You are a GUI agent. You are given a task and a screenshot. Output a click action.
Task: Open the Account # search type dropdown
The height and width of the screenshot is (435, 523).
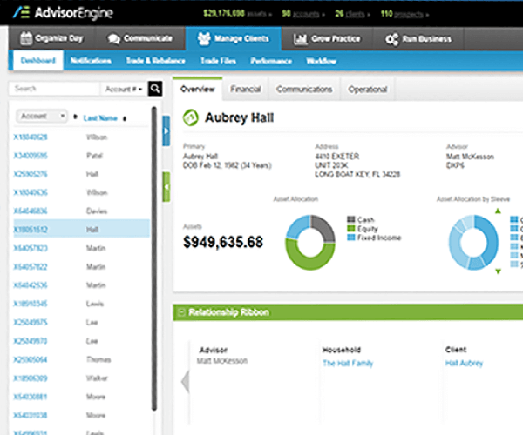coord(122,89)
